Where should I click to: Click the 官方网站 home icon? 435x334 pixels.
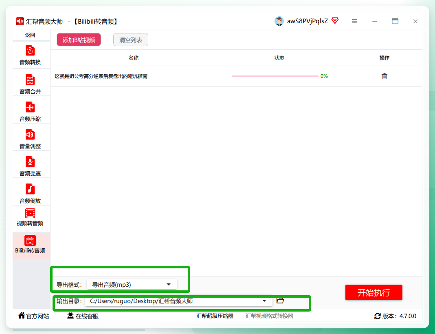21,315
